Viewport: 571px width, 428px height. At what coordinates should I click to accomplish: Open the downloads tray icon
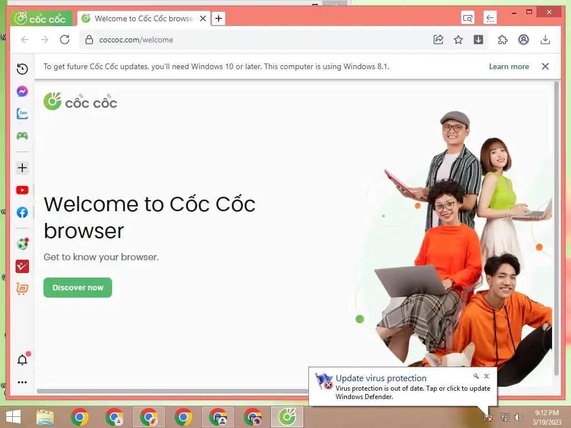tap(545, 40)
